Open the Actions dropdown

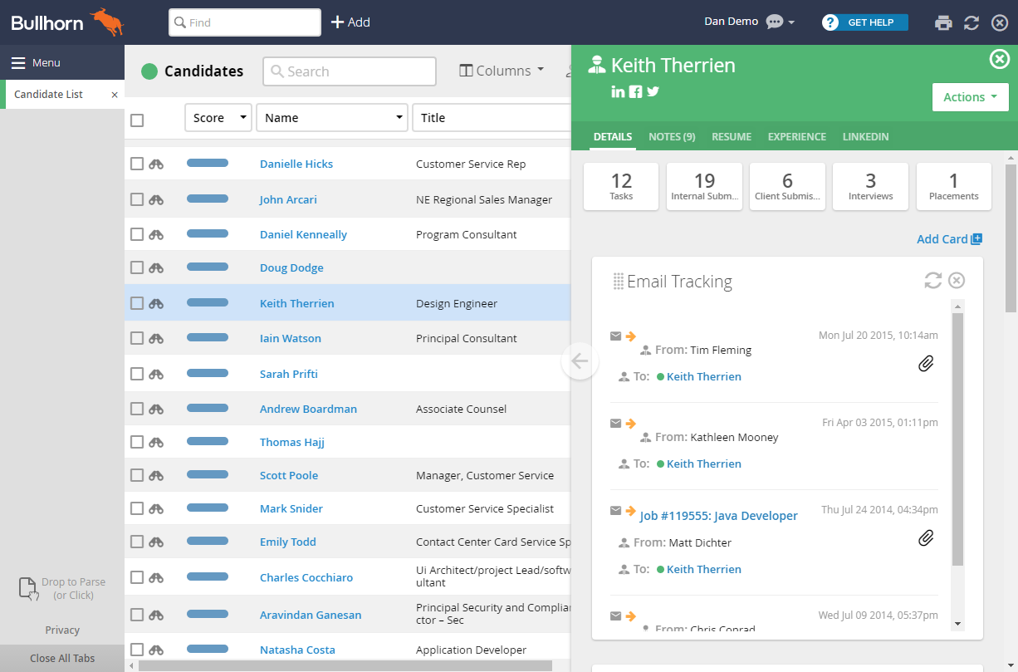[x=970, y=97]
